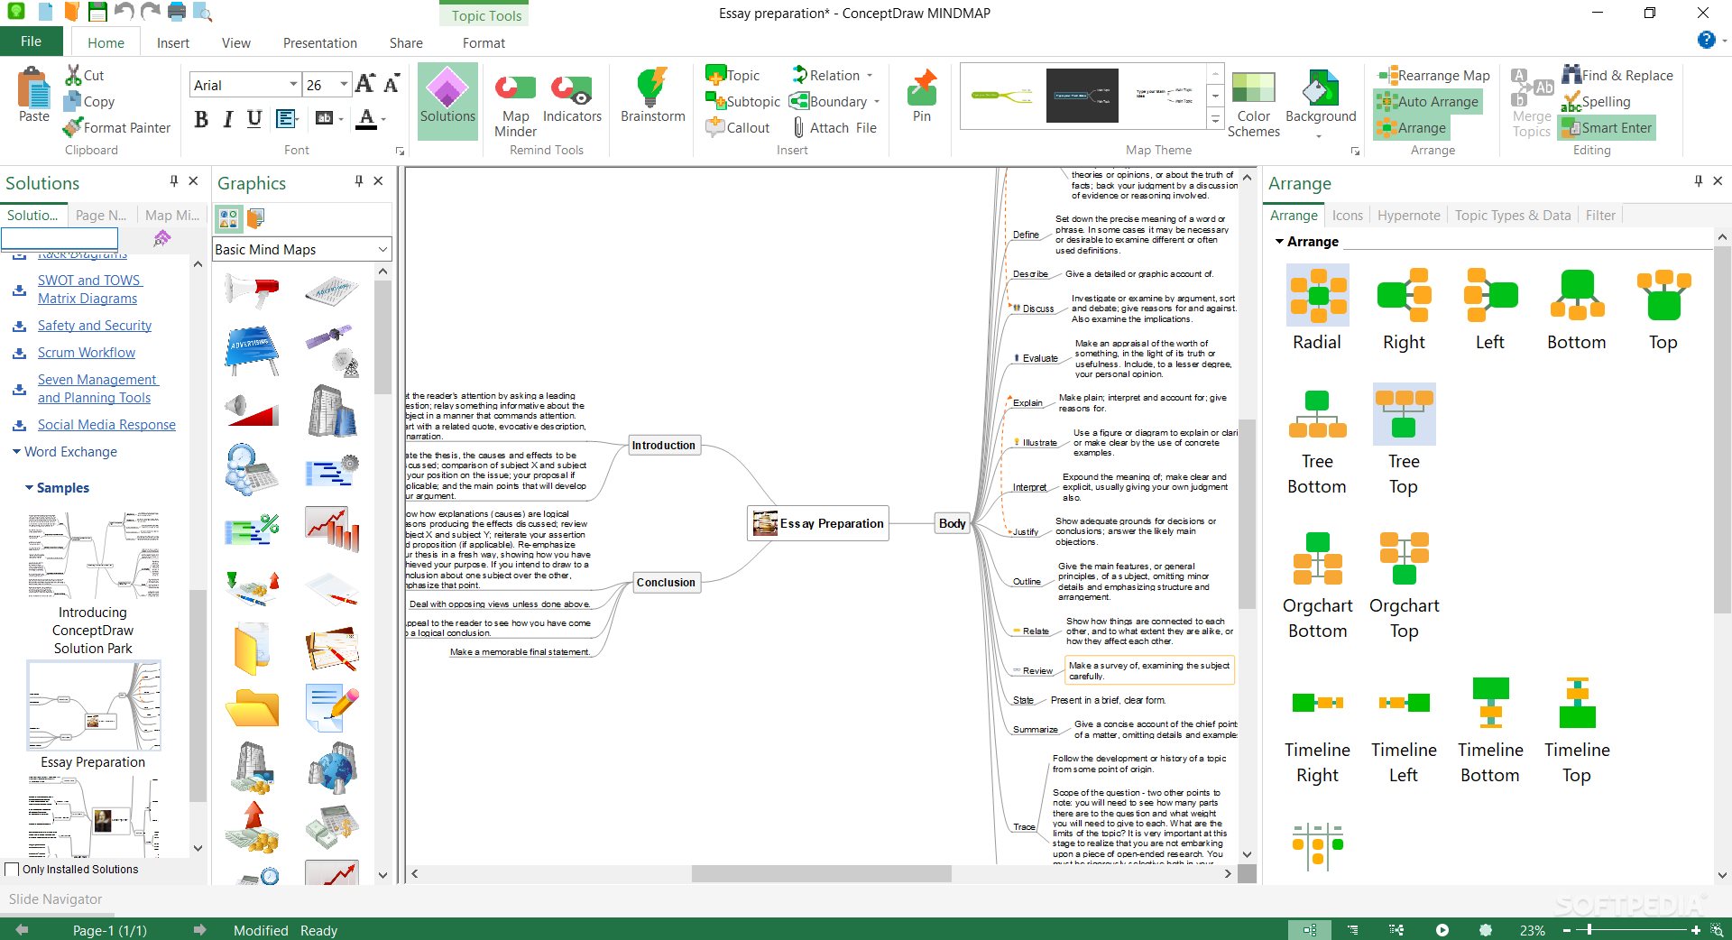
Task: Open SWOT and TOWS Matrix Diagrams link
Action: [x=89, y=290]
